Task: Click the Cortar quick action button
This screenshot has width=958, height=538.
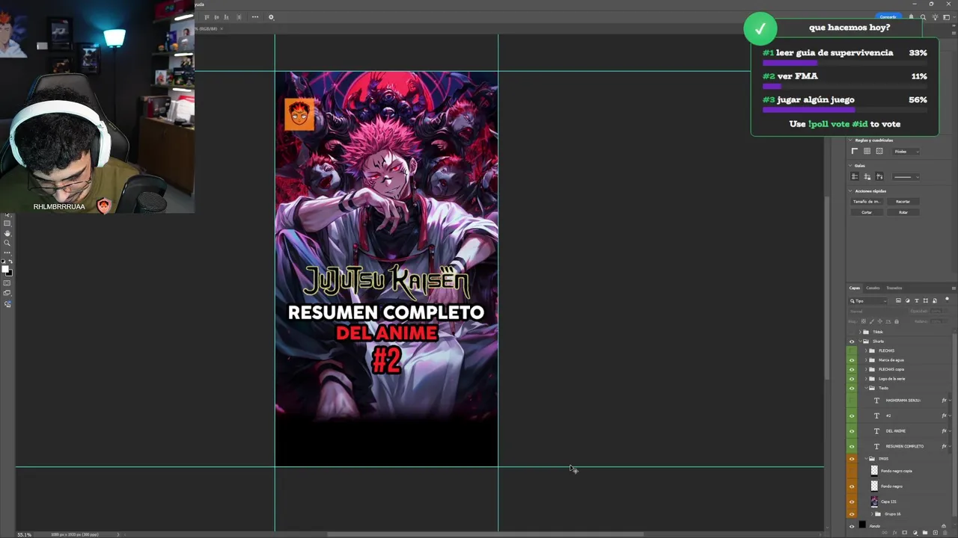Action: (x=867, y=212)
